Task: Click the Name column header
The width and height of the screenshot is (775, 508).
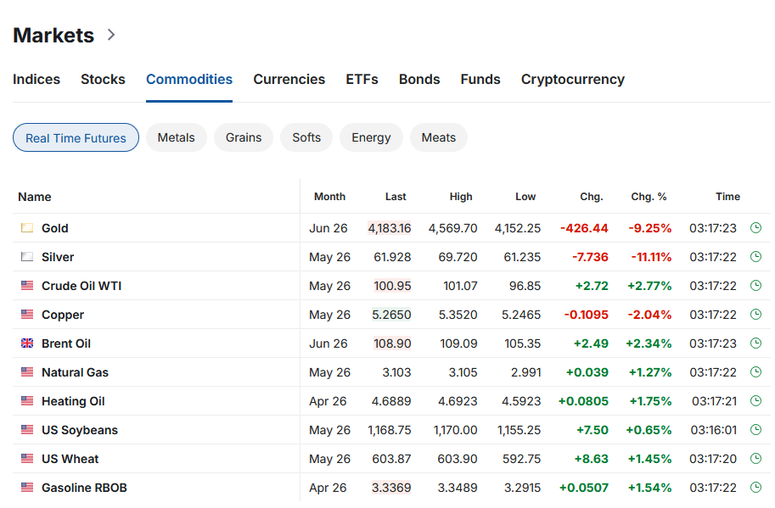Action: (x=35, y=197)
